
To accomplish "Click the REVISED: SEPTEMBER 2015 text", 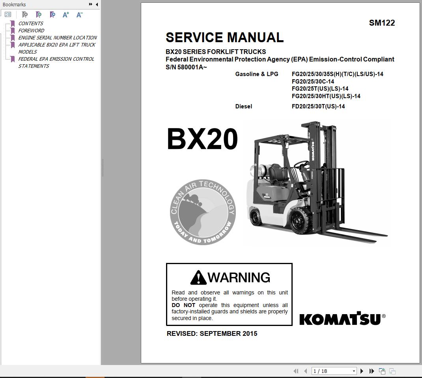I will coord(212,333).
